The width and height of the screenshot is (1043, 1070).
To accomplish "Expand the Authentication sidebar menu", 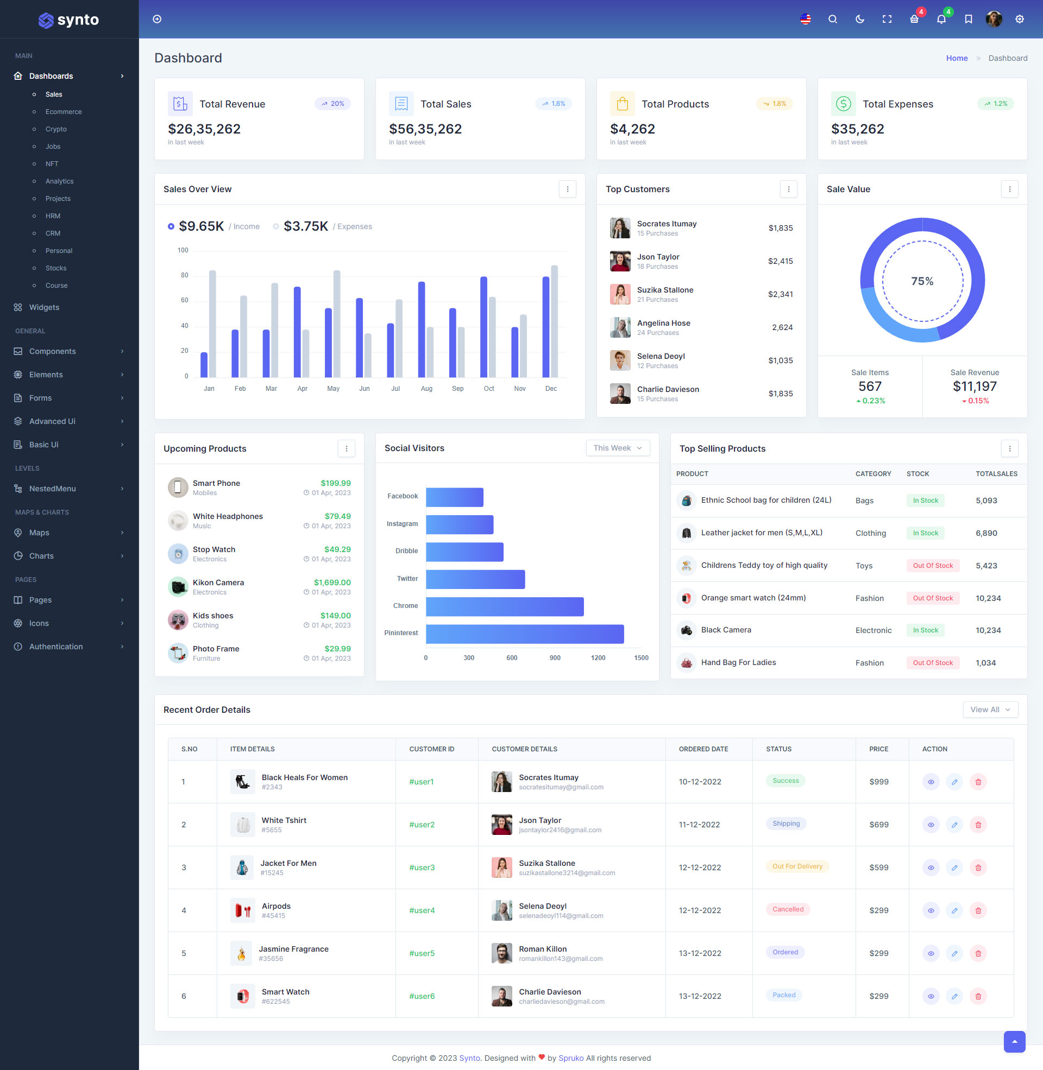I will pos(55,647).
